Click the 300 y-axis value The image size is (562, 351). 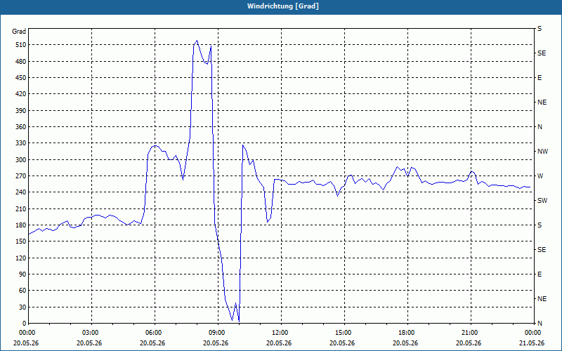pos(21,160)
